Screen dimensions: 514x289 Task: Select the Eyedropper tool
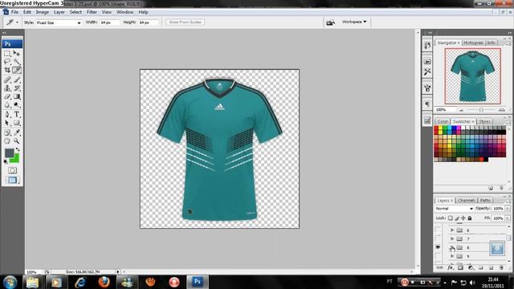[17, 132]
